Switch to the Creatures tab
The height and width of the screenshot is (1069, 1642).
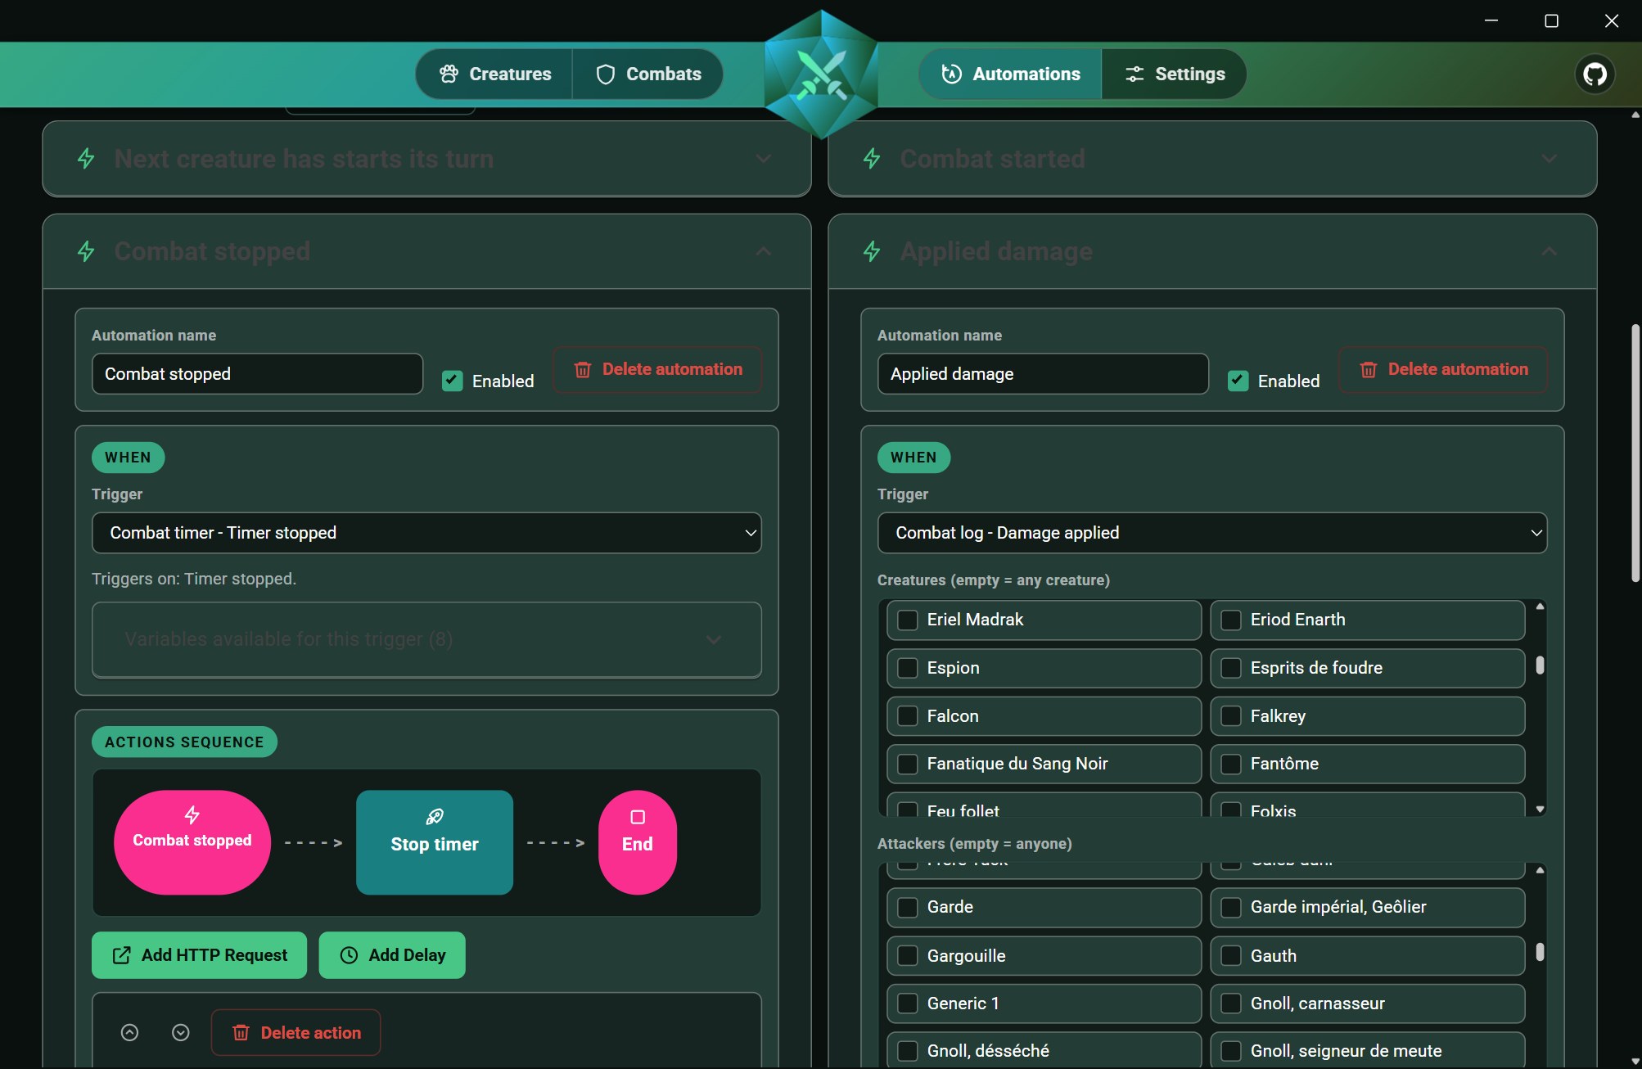coord(495,74)
